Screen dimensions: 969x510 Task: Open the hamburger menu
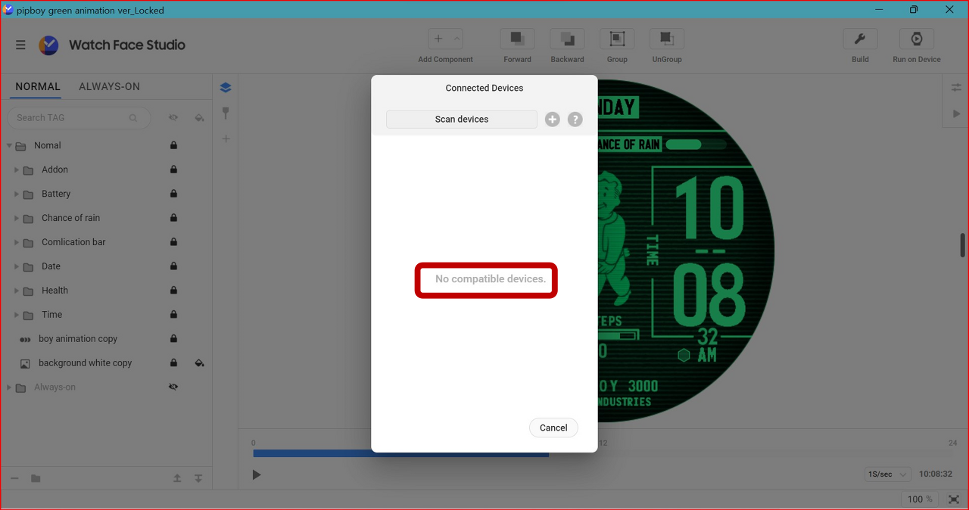[20, 45]
